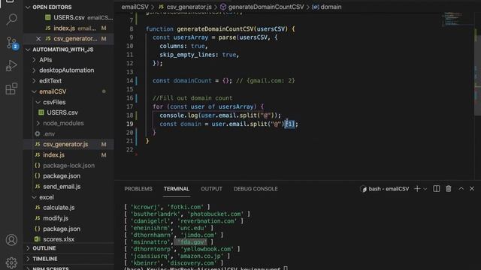Expand the desktopAutomation folder
This screenshot has height=270, width=481.
(68, 70)
